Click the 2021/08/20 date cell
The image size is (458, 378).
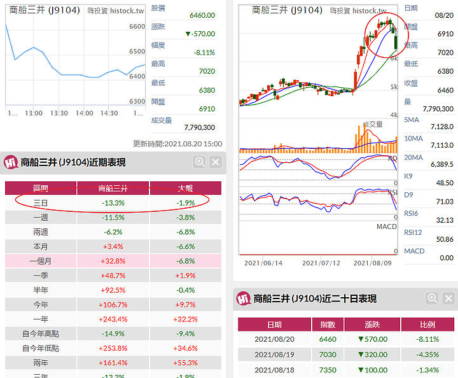(x=274, y=339)
